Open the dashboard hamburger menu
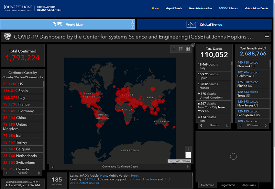Image resolution: width=275 pixels, height=189 pixels. [x=267, y=37]
